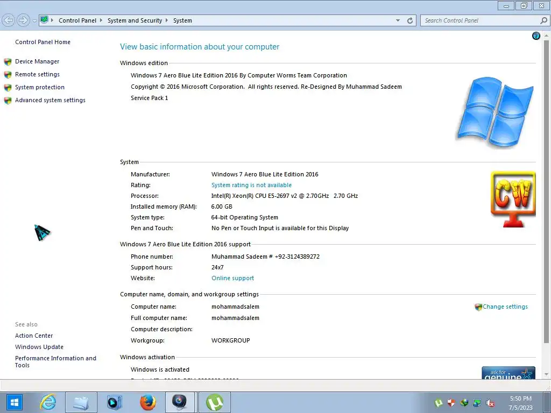Select System and Security breadcrumb
The image size is (551, 413).
point(135,21)
